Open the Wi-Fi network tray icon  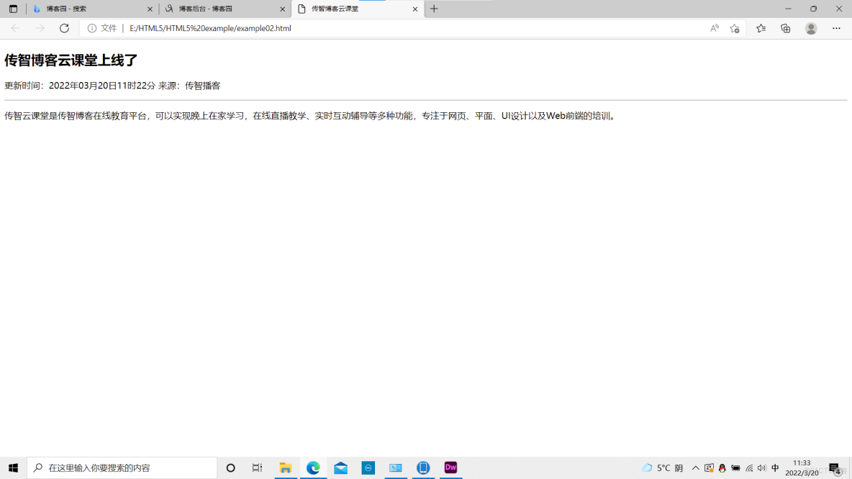point(749,467)
